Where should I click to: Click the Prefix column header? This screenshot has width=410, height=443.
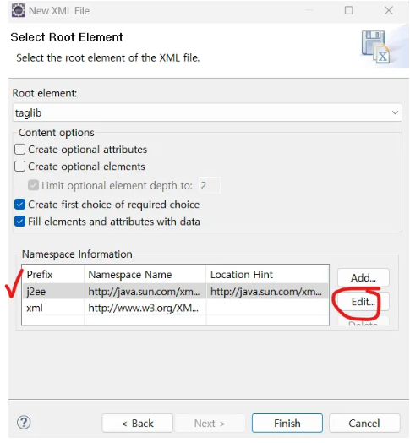coord(53,274)
